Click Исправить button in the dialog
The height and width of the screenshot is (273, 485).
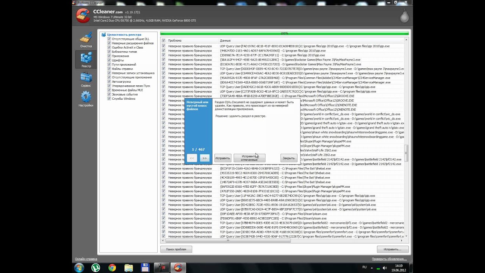point(222,158)
